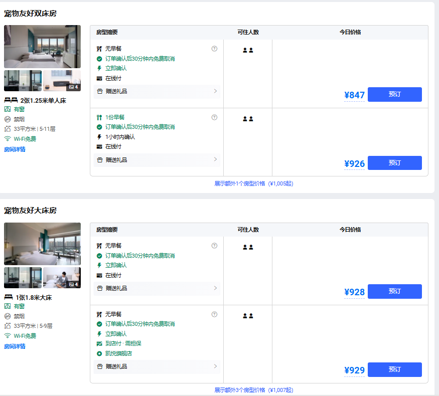439x396 pixels.
Task: Expand 赠送礼品 arrow in the ¥926 rate
Action: click(215, 159)
